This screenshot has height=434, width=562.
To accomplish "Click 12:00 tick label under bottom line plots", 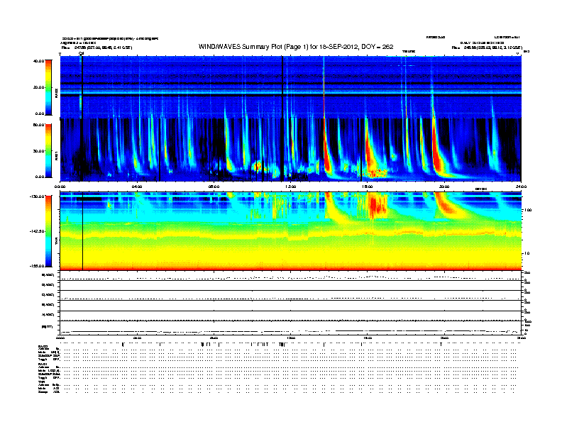I will point(291,338).
